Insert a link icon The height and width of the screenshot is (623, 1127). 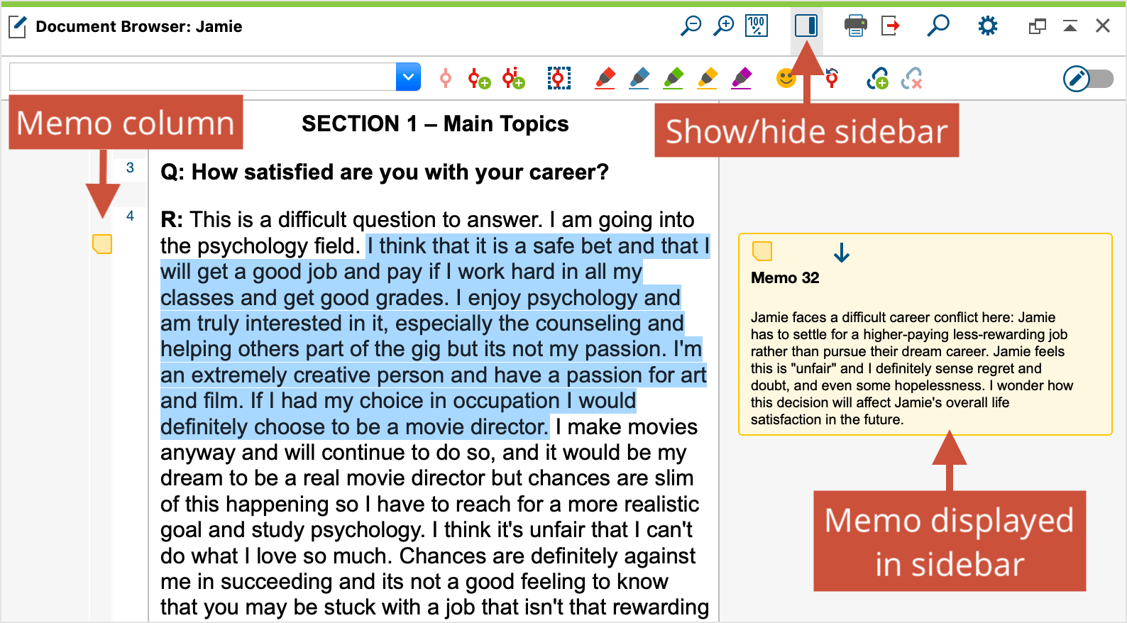878,78
